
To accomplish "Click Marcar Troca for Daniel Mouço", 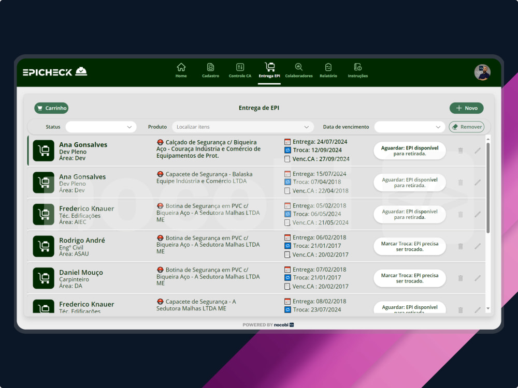I will point(410,278).
